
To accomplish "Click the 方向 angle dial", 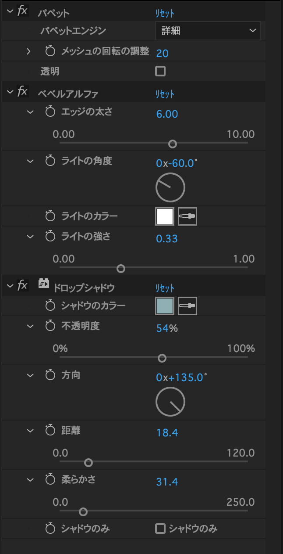I will click(x=170, y=402).
